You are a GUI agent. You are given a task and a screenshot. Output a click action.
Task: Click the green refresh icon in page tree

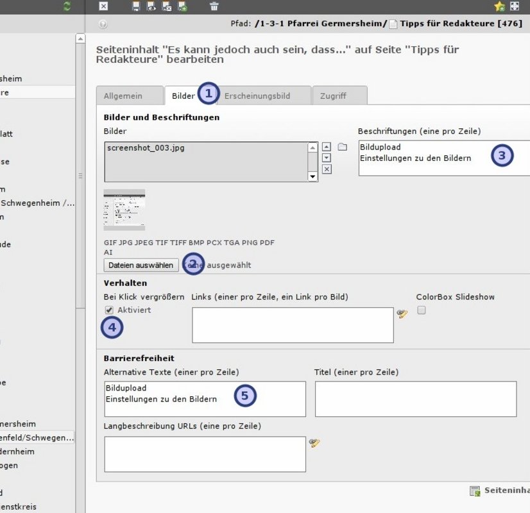click(68, 6)
